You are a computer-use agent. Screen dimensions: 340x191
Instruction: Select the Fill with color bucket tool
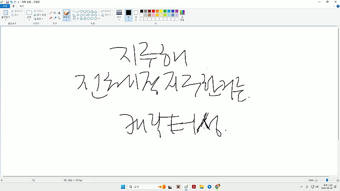click(x=55, y=13)
